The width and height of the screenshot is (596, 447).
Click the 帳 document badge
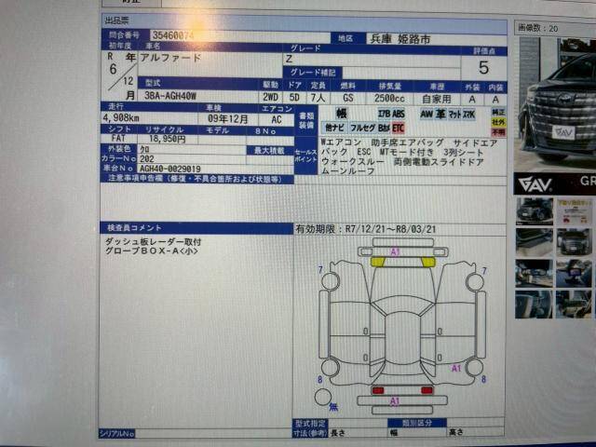click(342, 113)
